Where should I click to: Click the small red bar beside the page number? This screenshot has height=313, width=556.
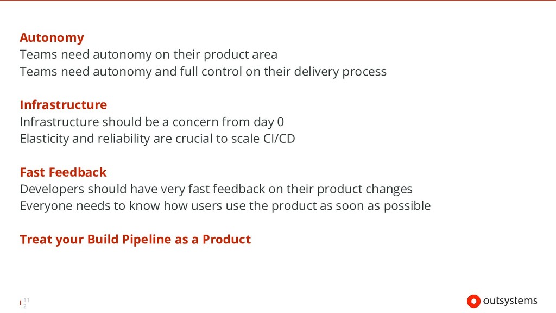[x=21, y=303]
